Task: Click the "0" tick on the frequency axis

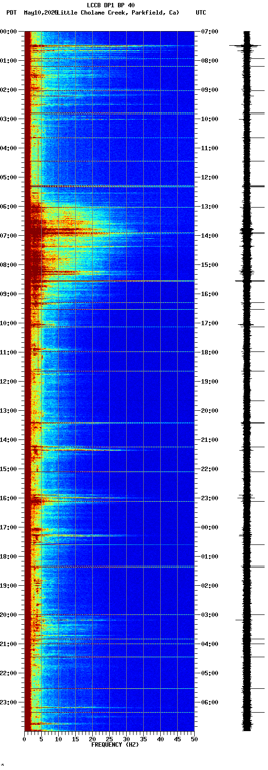Action: coord(24,739)
